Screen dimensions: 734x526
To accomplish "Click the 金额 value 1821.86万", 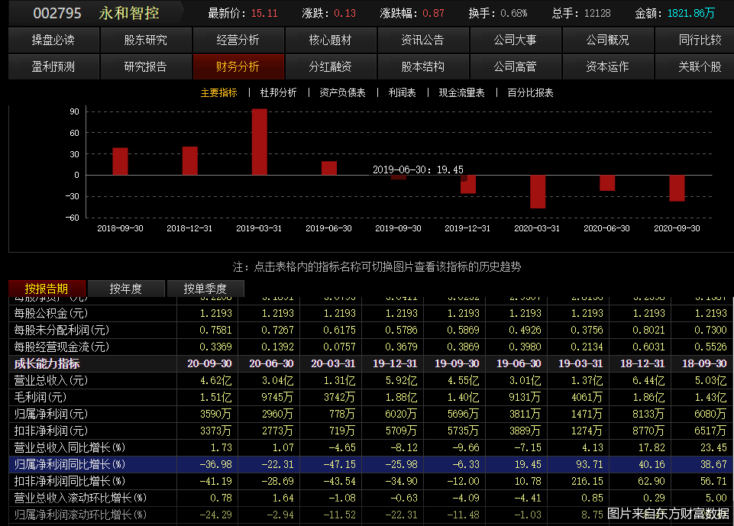I will pyautogui.click(x=691, y=13).
